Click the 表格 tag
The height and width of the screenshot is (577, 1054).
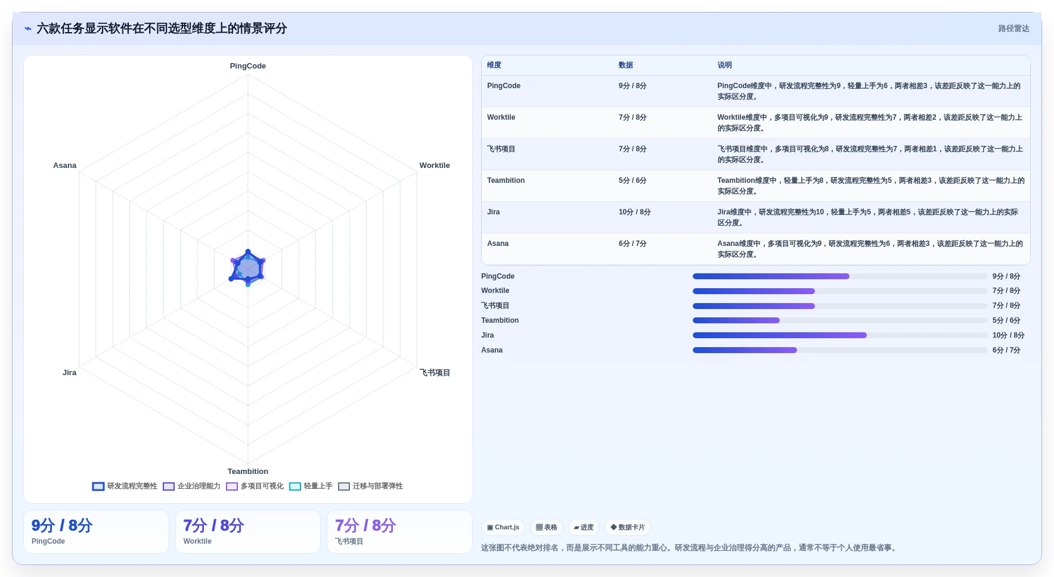click(x=546, y=528)
